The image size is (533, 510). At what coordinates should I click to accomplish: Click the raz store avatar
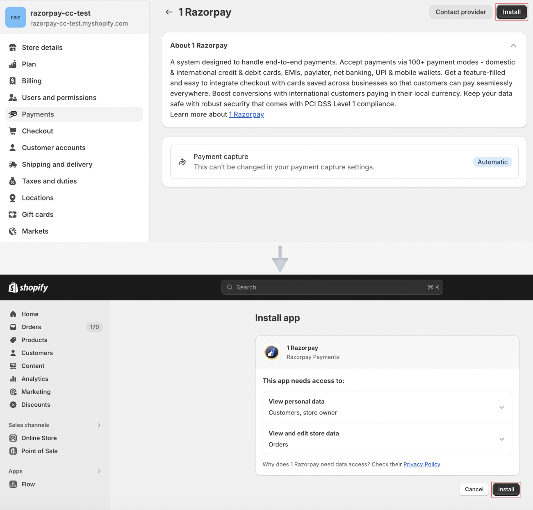16,17
